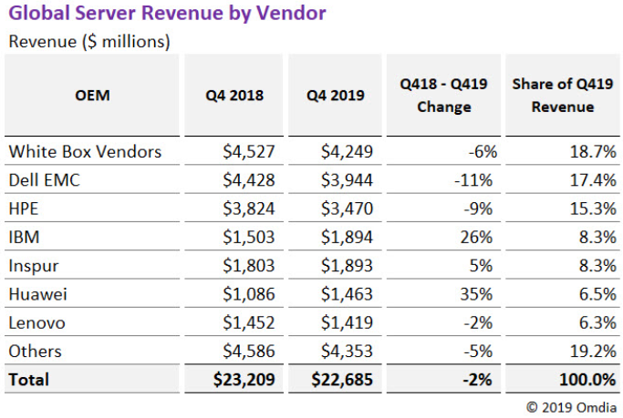Click the Q4 2019 column header
This screenshot has width=623, height=418.
(x=336, y=96)
